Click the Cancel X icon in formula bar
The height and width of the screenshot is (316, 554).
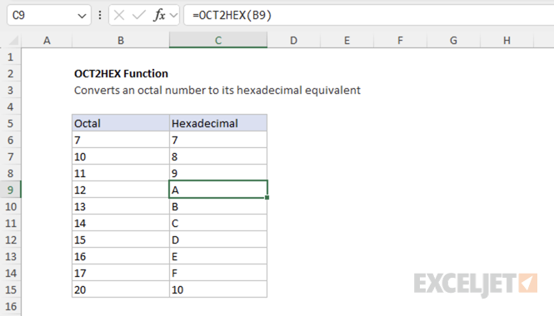(119, 15)
